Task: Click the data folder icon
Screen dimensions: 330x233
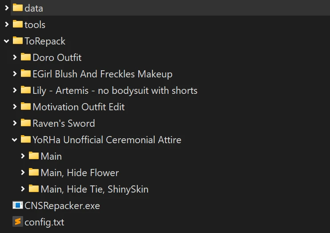Action: (18, 8)
